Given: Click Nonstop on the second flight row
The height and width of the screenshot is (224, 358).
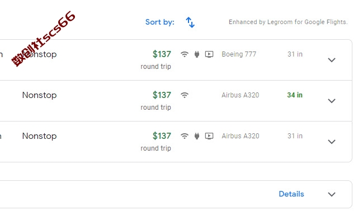Looking at the screenshot, I should [x=39, y=95].
